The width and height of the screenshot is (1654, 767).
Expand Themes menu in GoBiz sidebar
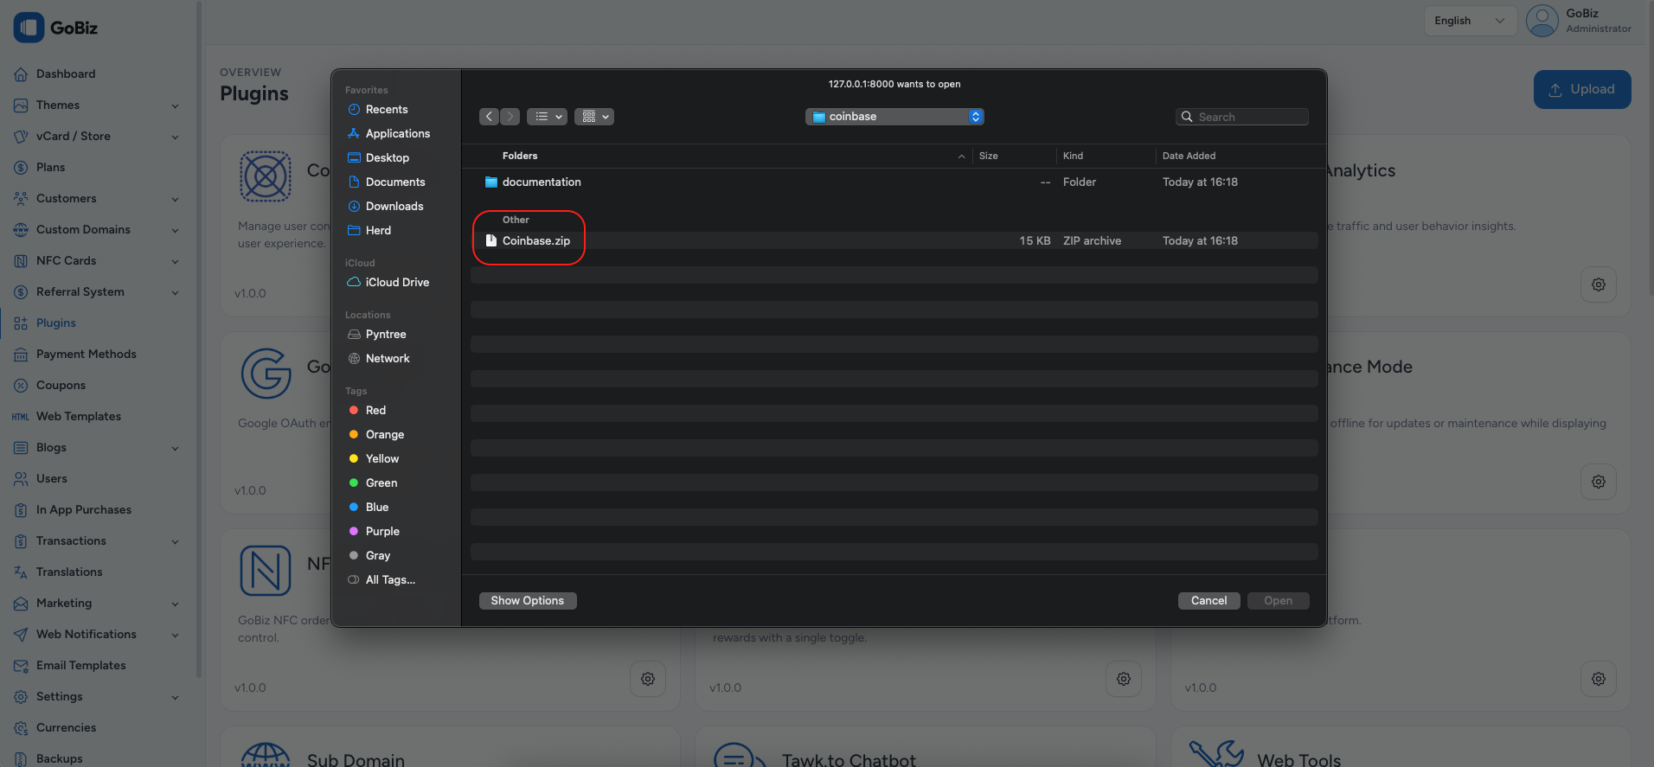point(97,105)
